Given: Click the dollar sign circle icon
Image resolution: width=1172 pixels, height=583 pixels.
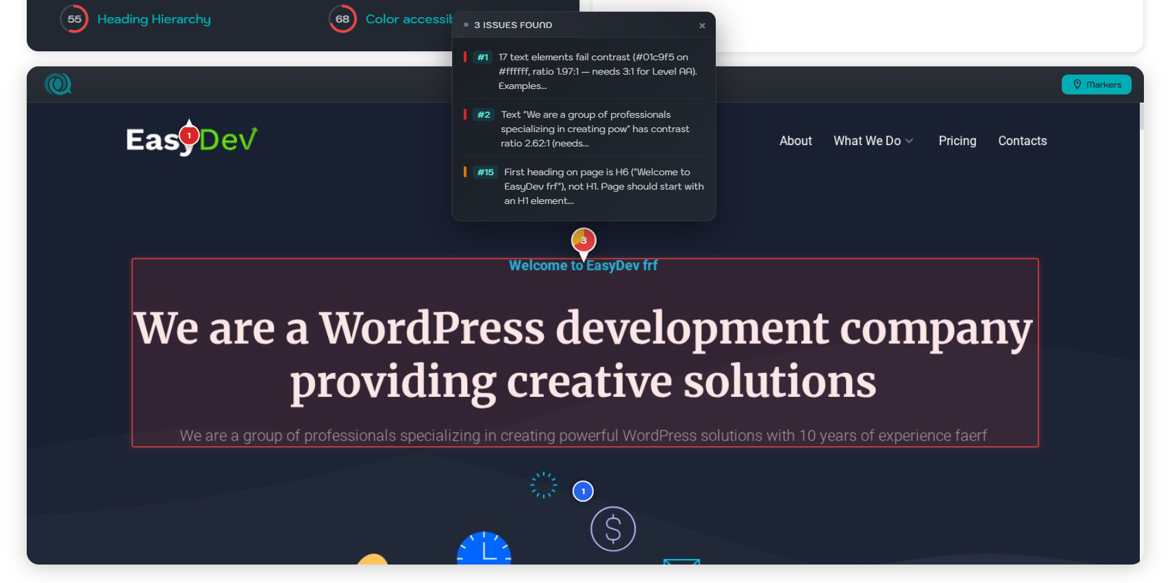Looking at the screenshot, I should coord(613,529).
